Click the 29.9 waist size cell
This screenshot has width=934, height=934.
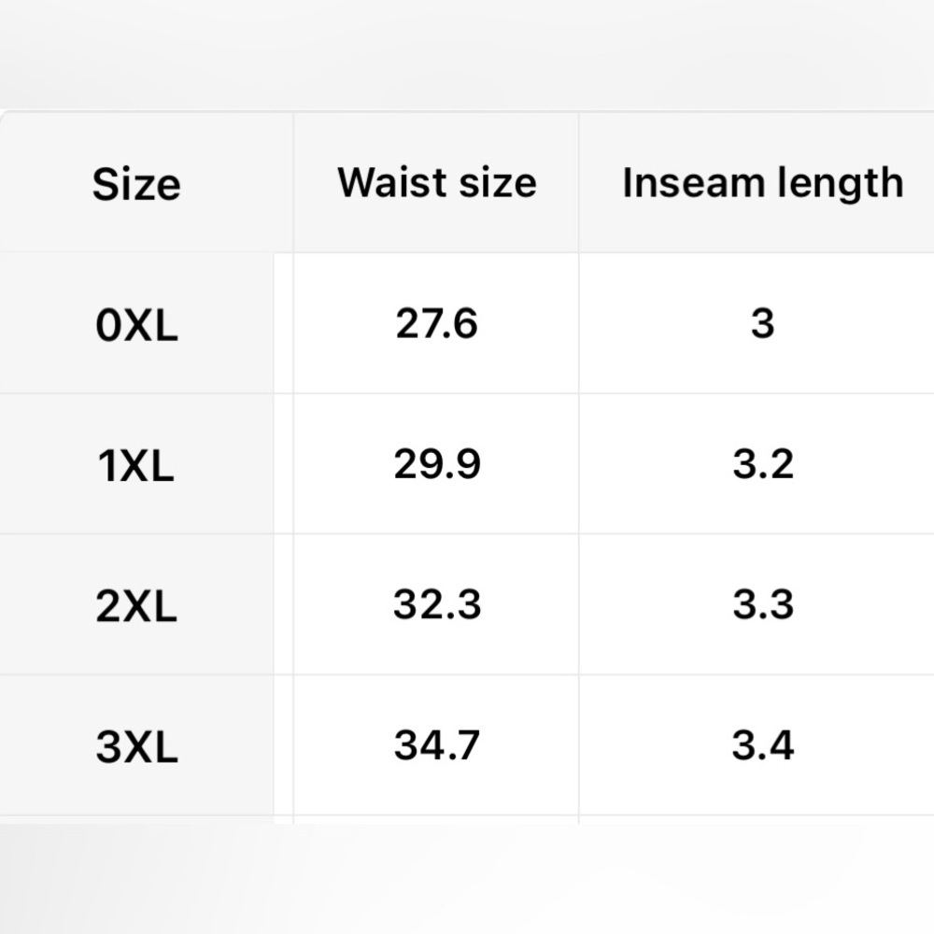[x=436, y=464]
